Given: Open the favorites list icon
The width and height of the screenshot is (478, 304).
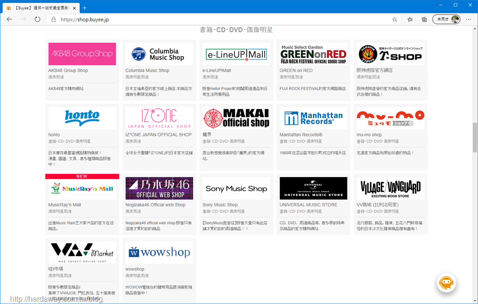Looking at the screenshot, I should 410,20.
